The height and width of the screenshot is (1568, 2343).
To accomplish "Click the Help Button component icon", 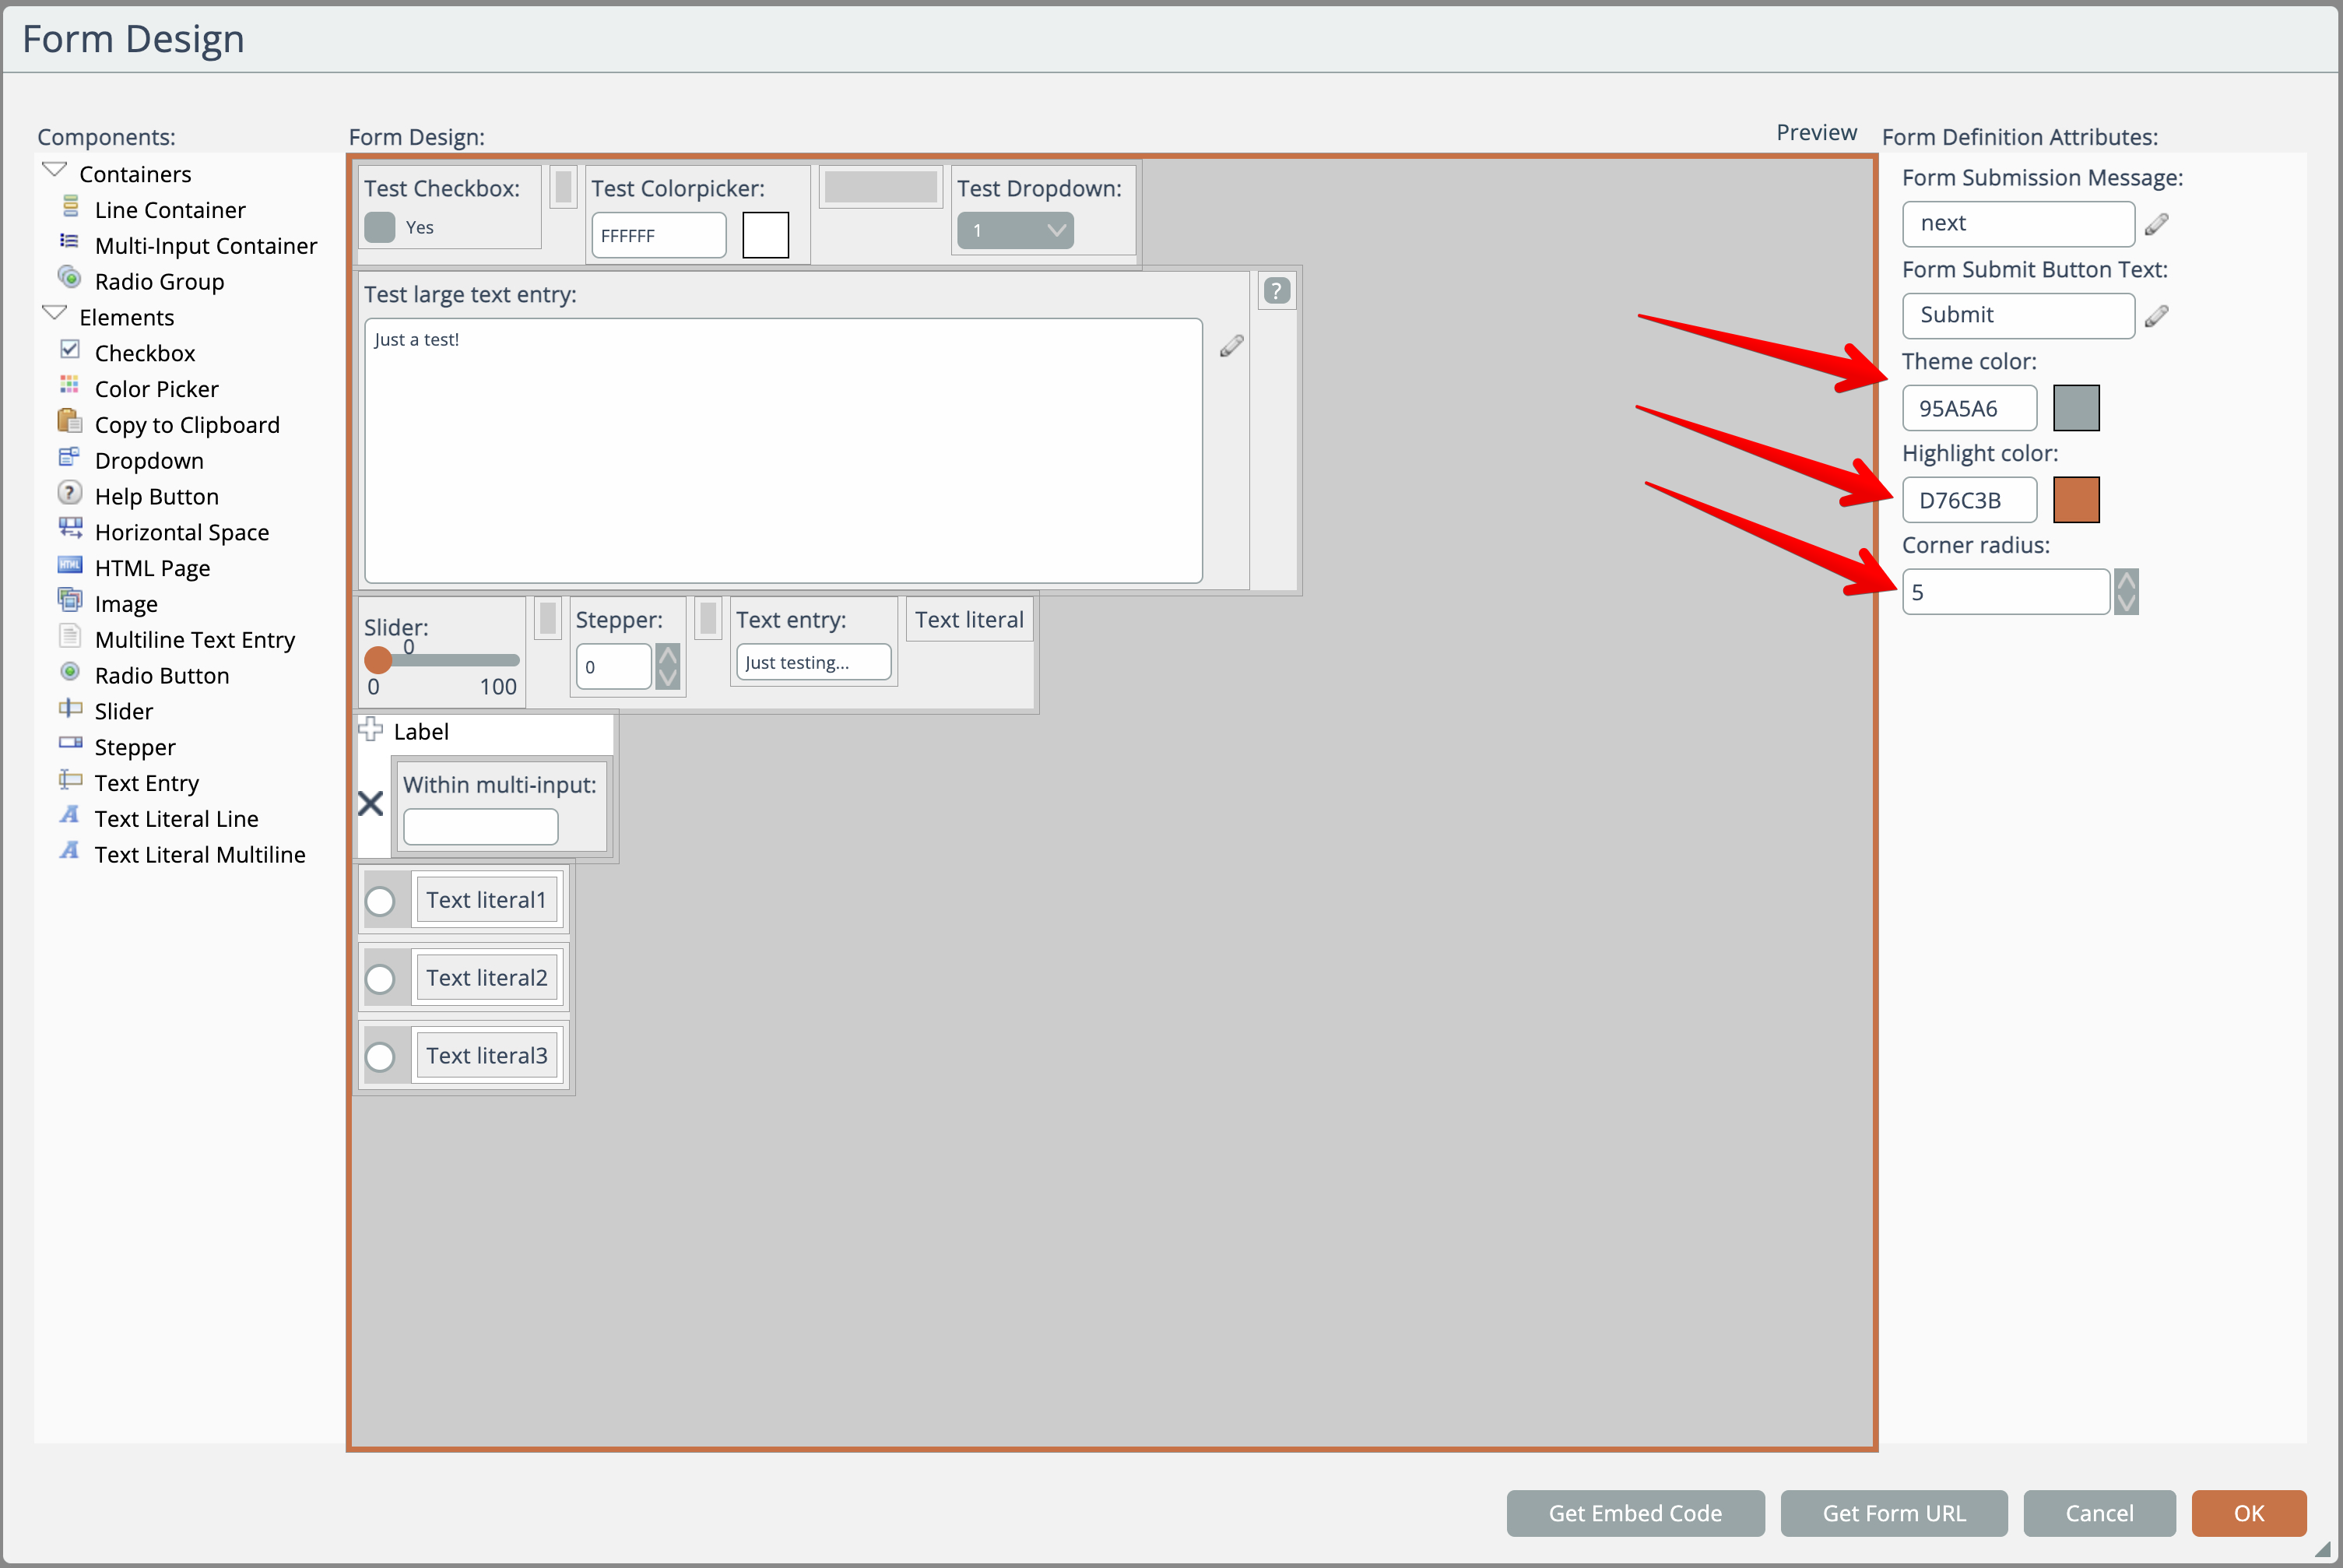I will (x=70, y=493).
